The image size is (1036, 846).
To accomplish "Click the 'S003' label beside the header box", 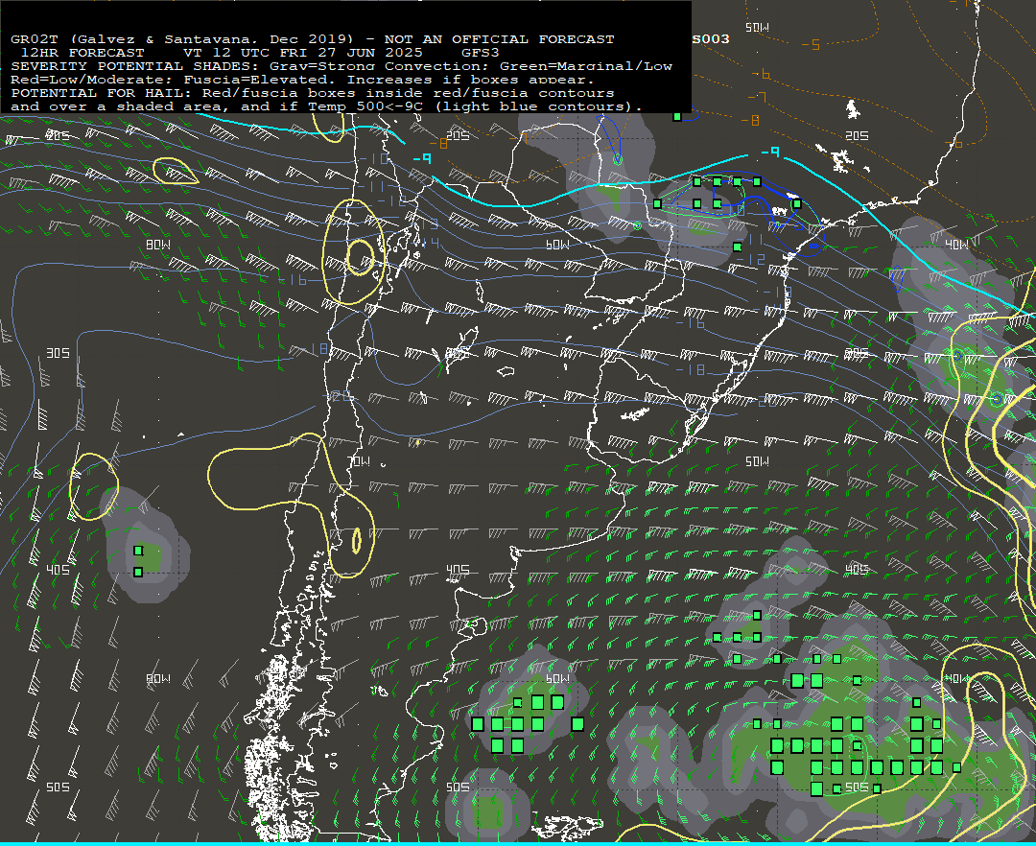I will [711, 39].
